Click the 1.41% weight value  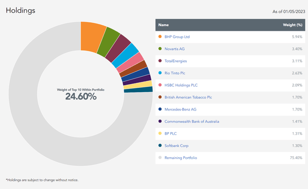tap(297, 121)
